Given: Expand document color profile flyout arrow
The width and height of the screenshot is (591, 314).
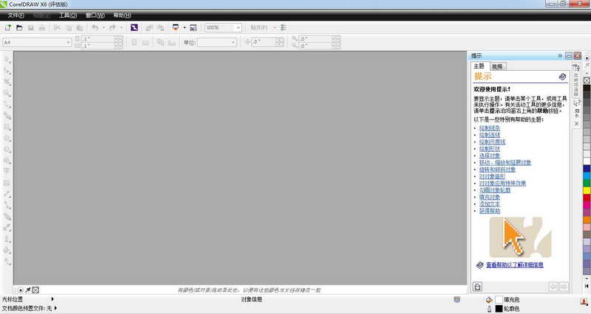Looking at the screenshot, I should tap(55, 308).
